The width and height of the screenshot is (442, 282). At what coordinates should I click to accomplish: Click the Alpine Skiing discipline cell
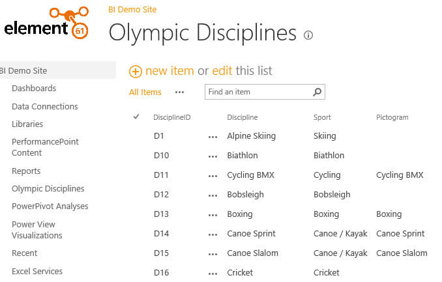click(252, 136)
